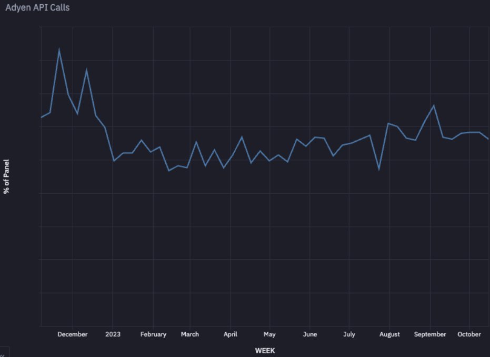Click the WEEK axis title
The image size is (490, 357).
point(266,350)
